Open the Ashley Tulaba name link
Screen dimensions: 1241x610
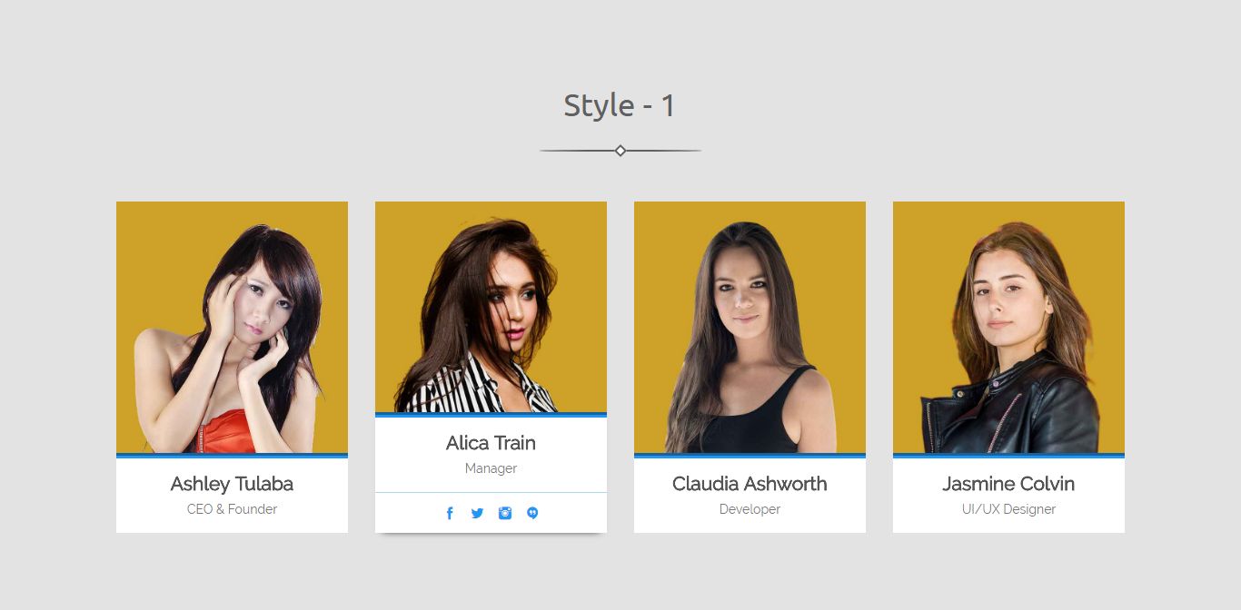[x=232, y=484]
